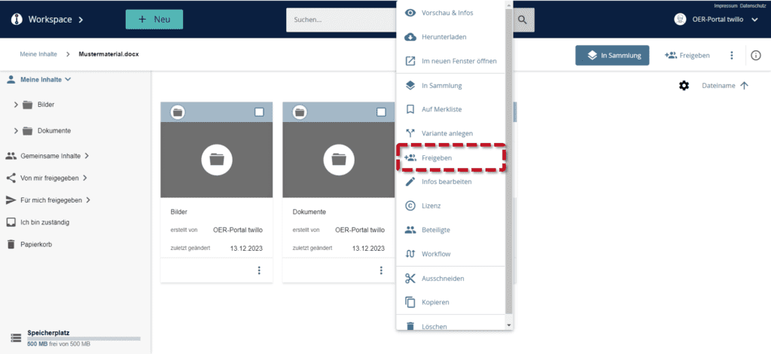This screenshot has height=354, width=771.
Task: Open the view settings gear icon
Action: point(684,86)
